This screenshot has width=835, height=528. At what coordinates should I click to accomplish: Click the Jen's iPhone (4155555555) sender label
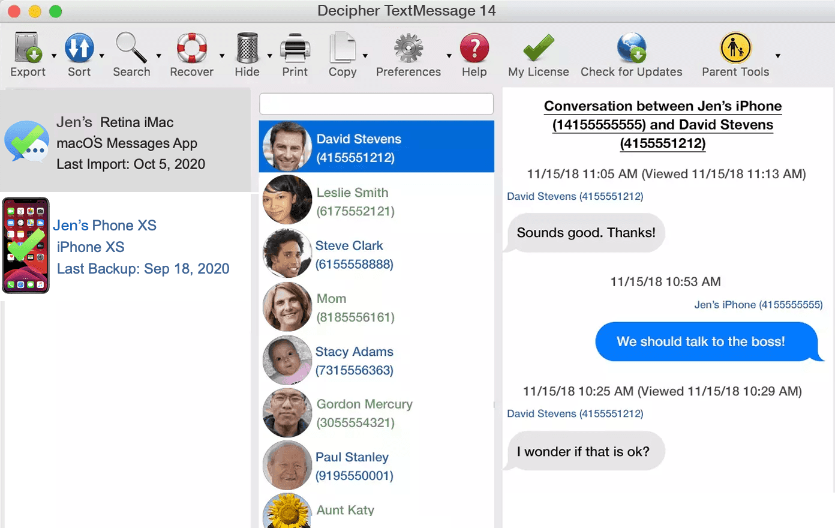(758, 305)
